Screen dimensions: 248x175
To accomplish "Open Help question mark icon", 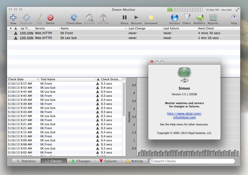I will click(x=234, y=17).
